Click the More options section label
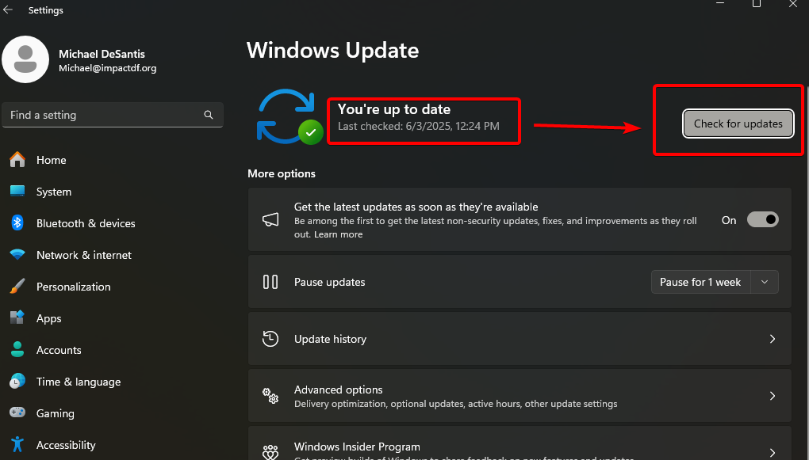 [282, 173]
